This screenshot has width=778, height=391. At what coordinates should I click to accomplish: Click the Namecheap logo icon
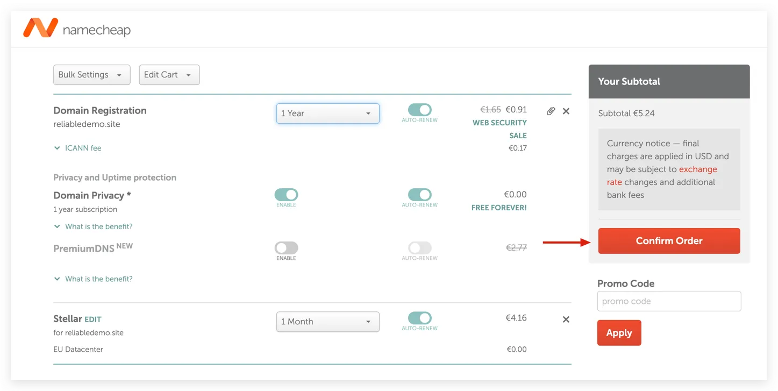[x=40, y=28]
